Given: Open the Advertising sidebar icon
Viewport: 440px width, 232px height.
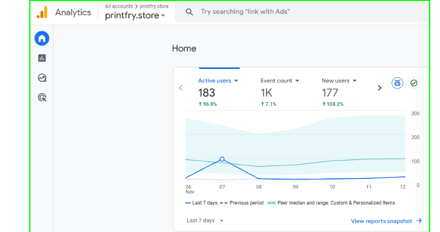Looking at the screenshot, I should (x=42, y=97).
